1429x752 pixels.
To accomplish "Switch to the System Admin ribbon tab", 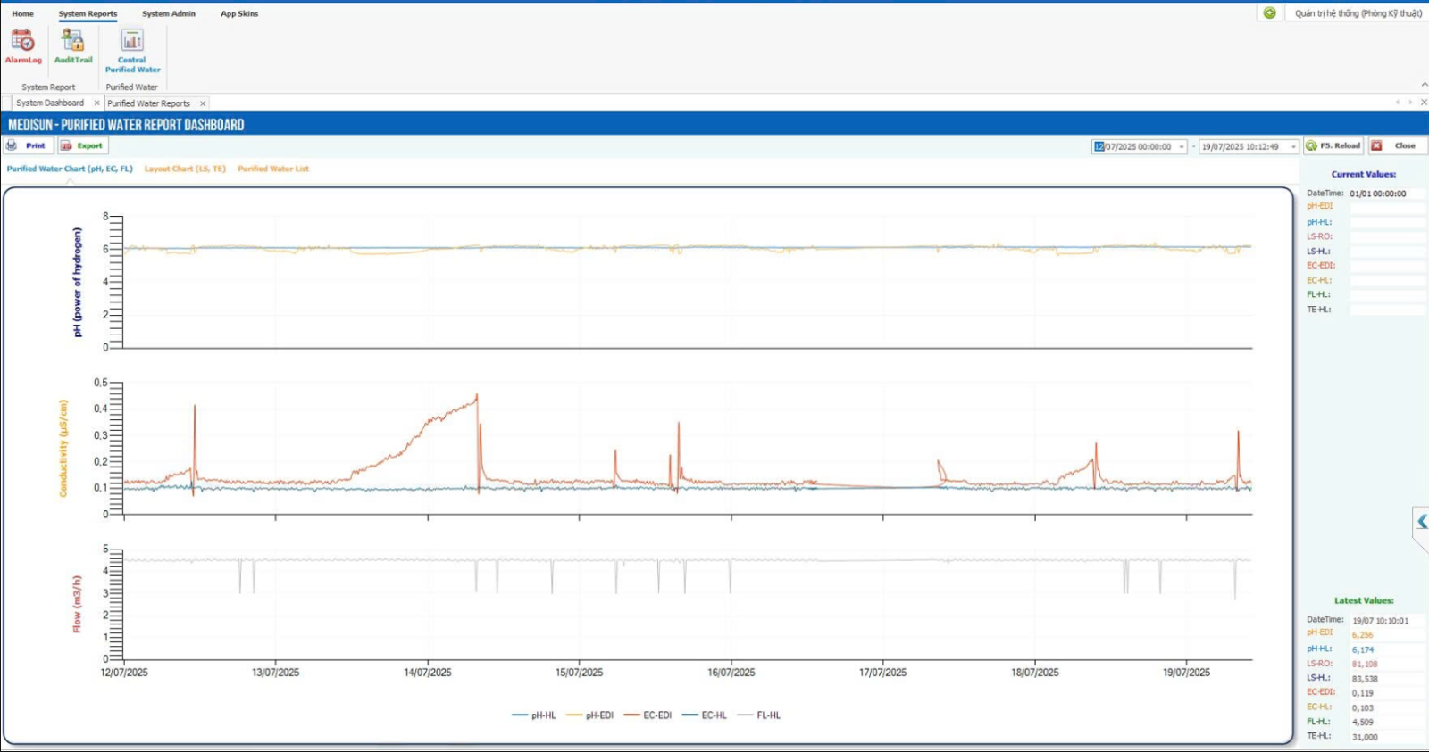I will pos(168,13).
